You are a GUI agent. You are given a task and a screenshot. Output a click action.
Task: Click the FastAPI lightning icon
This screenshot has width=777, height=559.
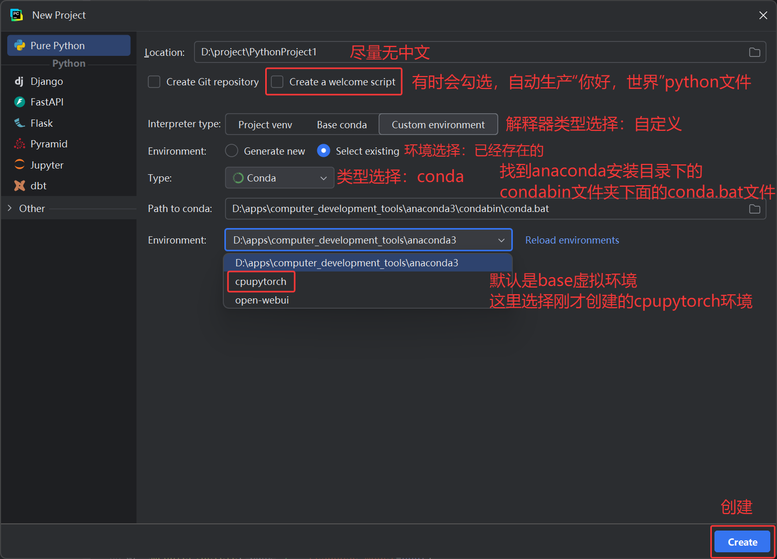20,102
